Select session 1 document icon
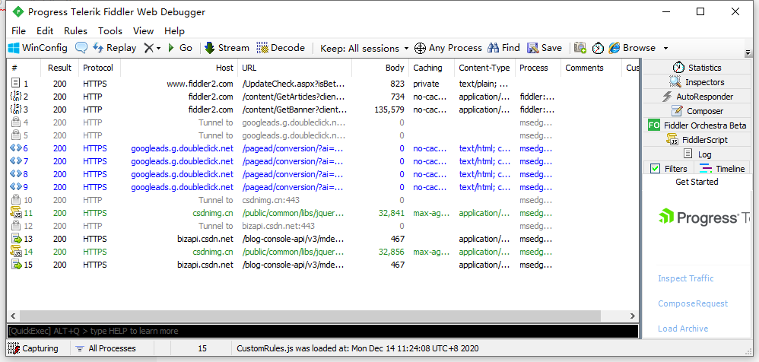 pyautogui.click(x=15, y=83)
